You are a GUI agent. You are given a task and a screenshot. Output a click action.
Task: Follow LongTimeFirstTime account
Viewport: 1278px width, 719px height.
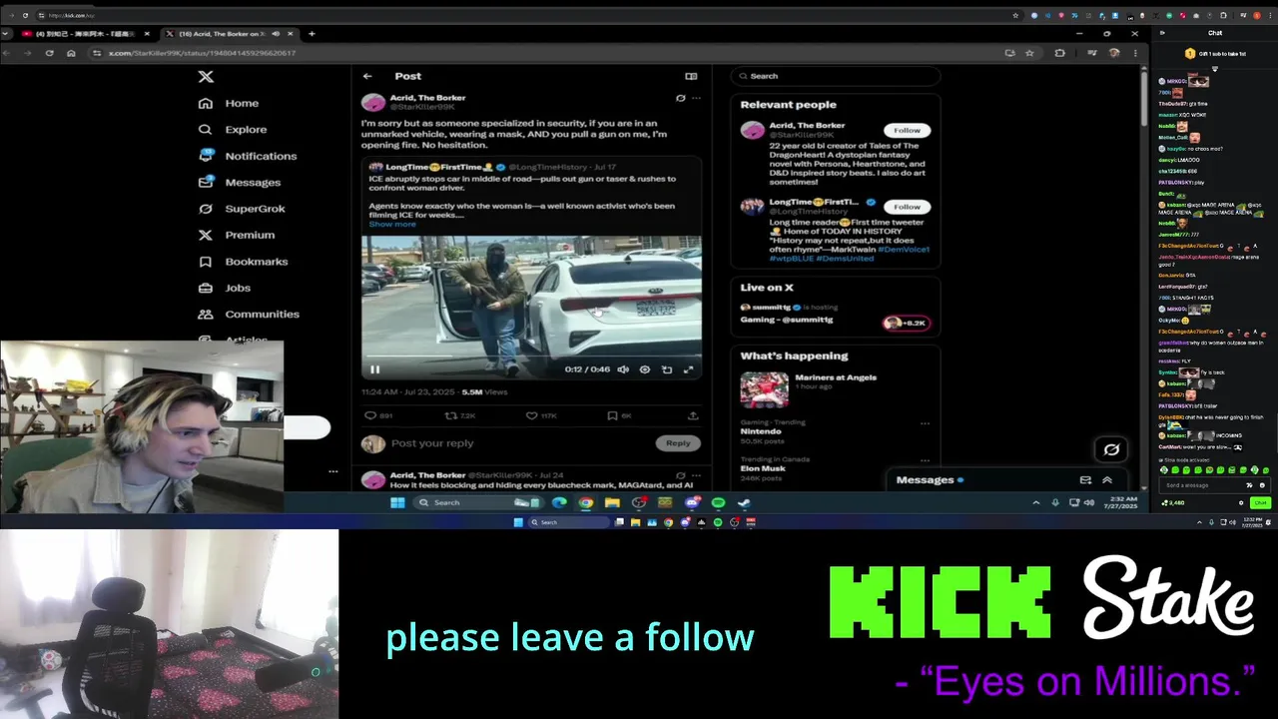907,207
